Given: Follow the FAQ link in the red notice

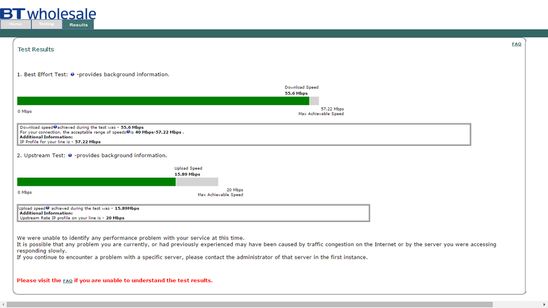Looking at the screenshot, I should click(x=67, y=281).
